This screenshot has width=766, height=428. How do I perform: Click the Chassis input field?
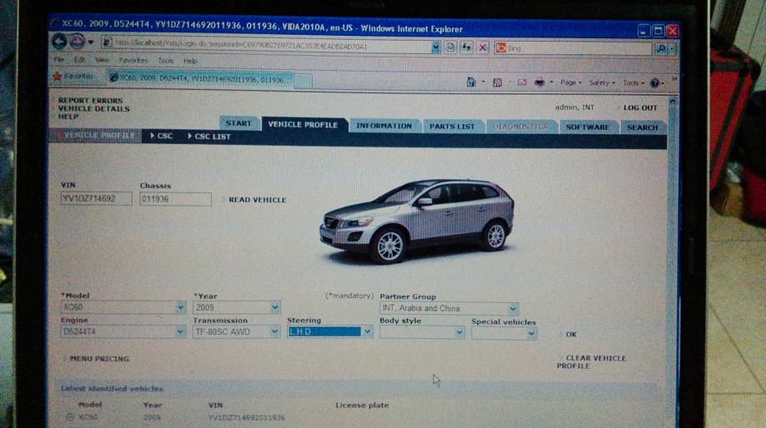click(x=175, y=199)
